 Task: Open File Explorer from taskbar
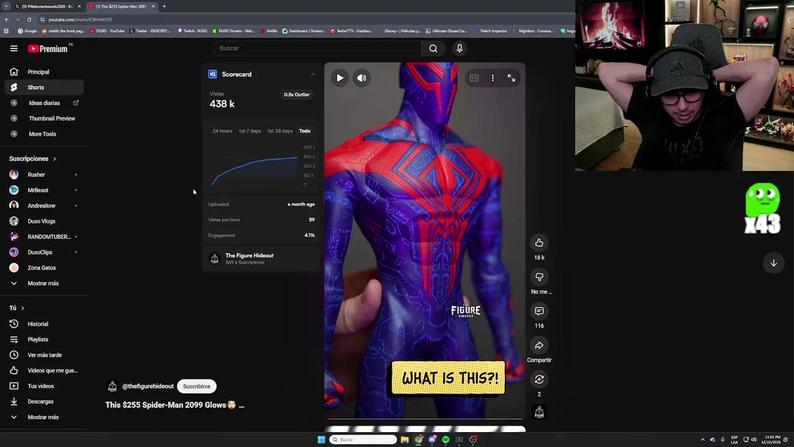coord(404,440)
